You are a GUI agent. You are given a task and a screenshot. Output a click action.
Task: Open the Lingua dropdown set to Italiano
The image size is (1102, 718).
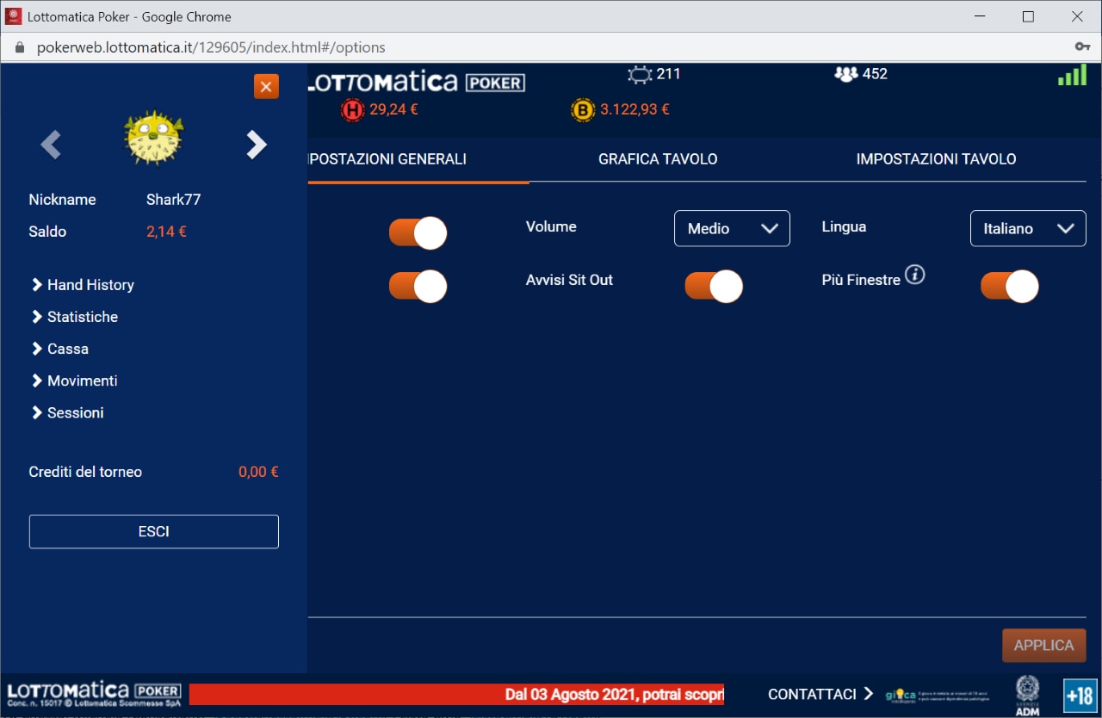click(1028, 228)
